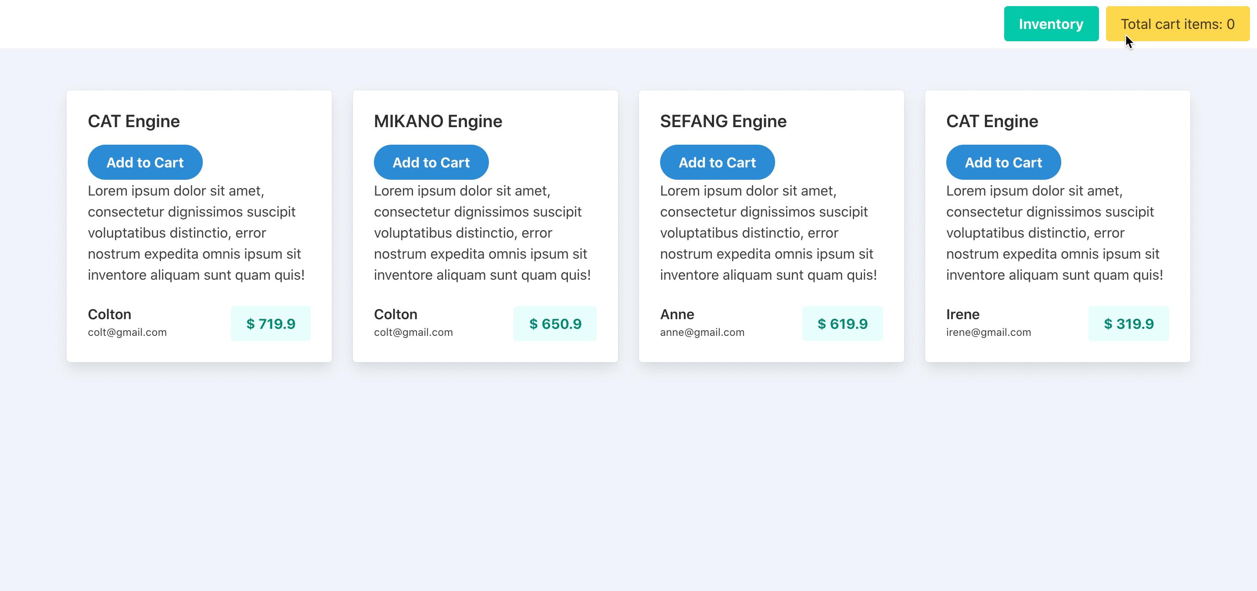
Task: Click the anne@gmail.com email address
Action: click(x=702, y=333)
